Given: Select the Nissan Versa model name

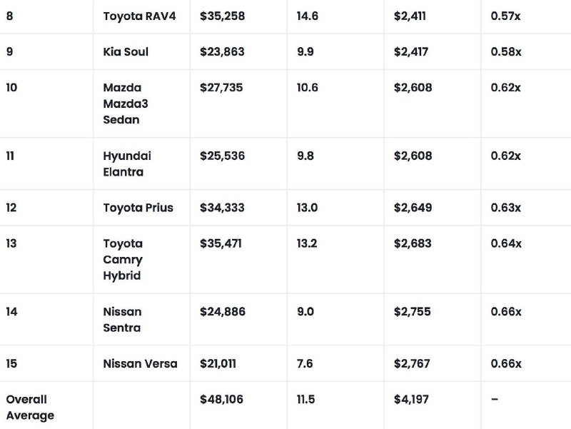Looking at the screenshot, I should point(140,363).
